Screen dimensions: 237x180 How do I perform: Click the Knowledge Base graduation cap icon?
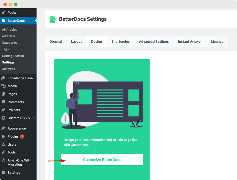coord(3,78)
